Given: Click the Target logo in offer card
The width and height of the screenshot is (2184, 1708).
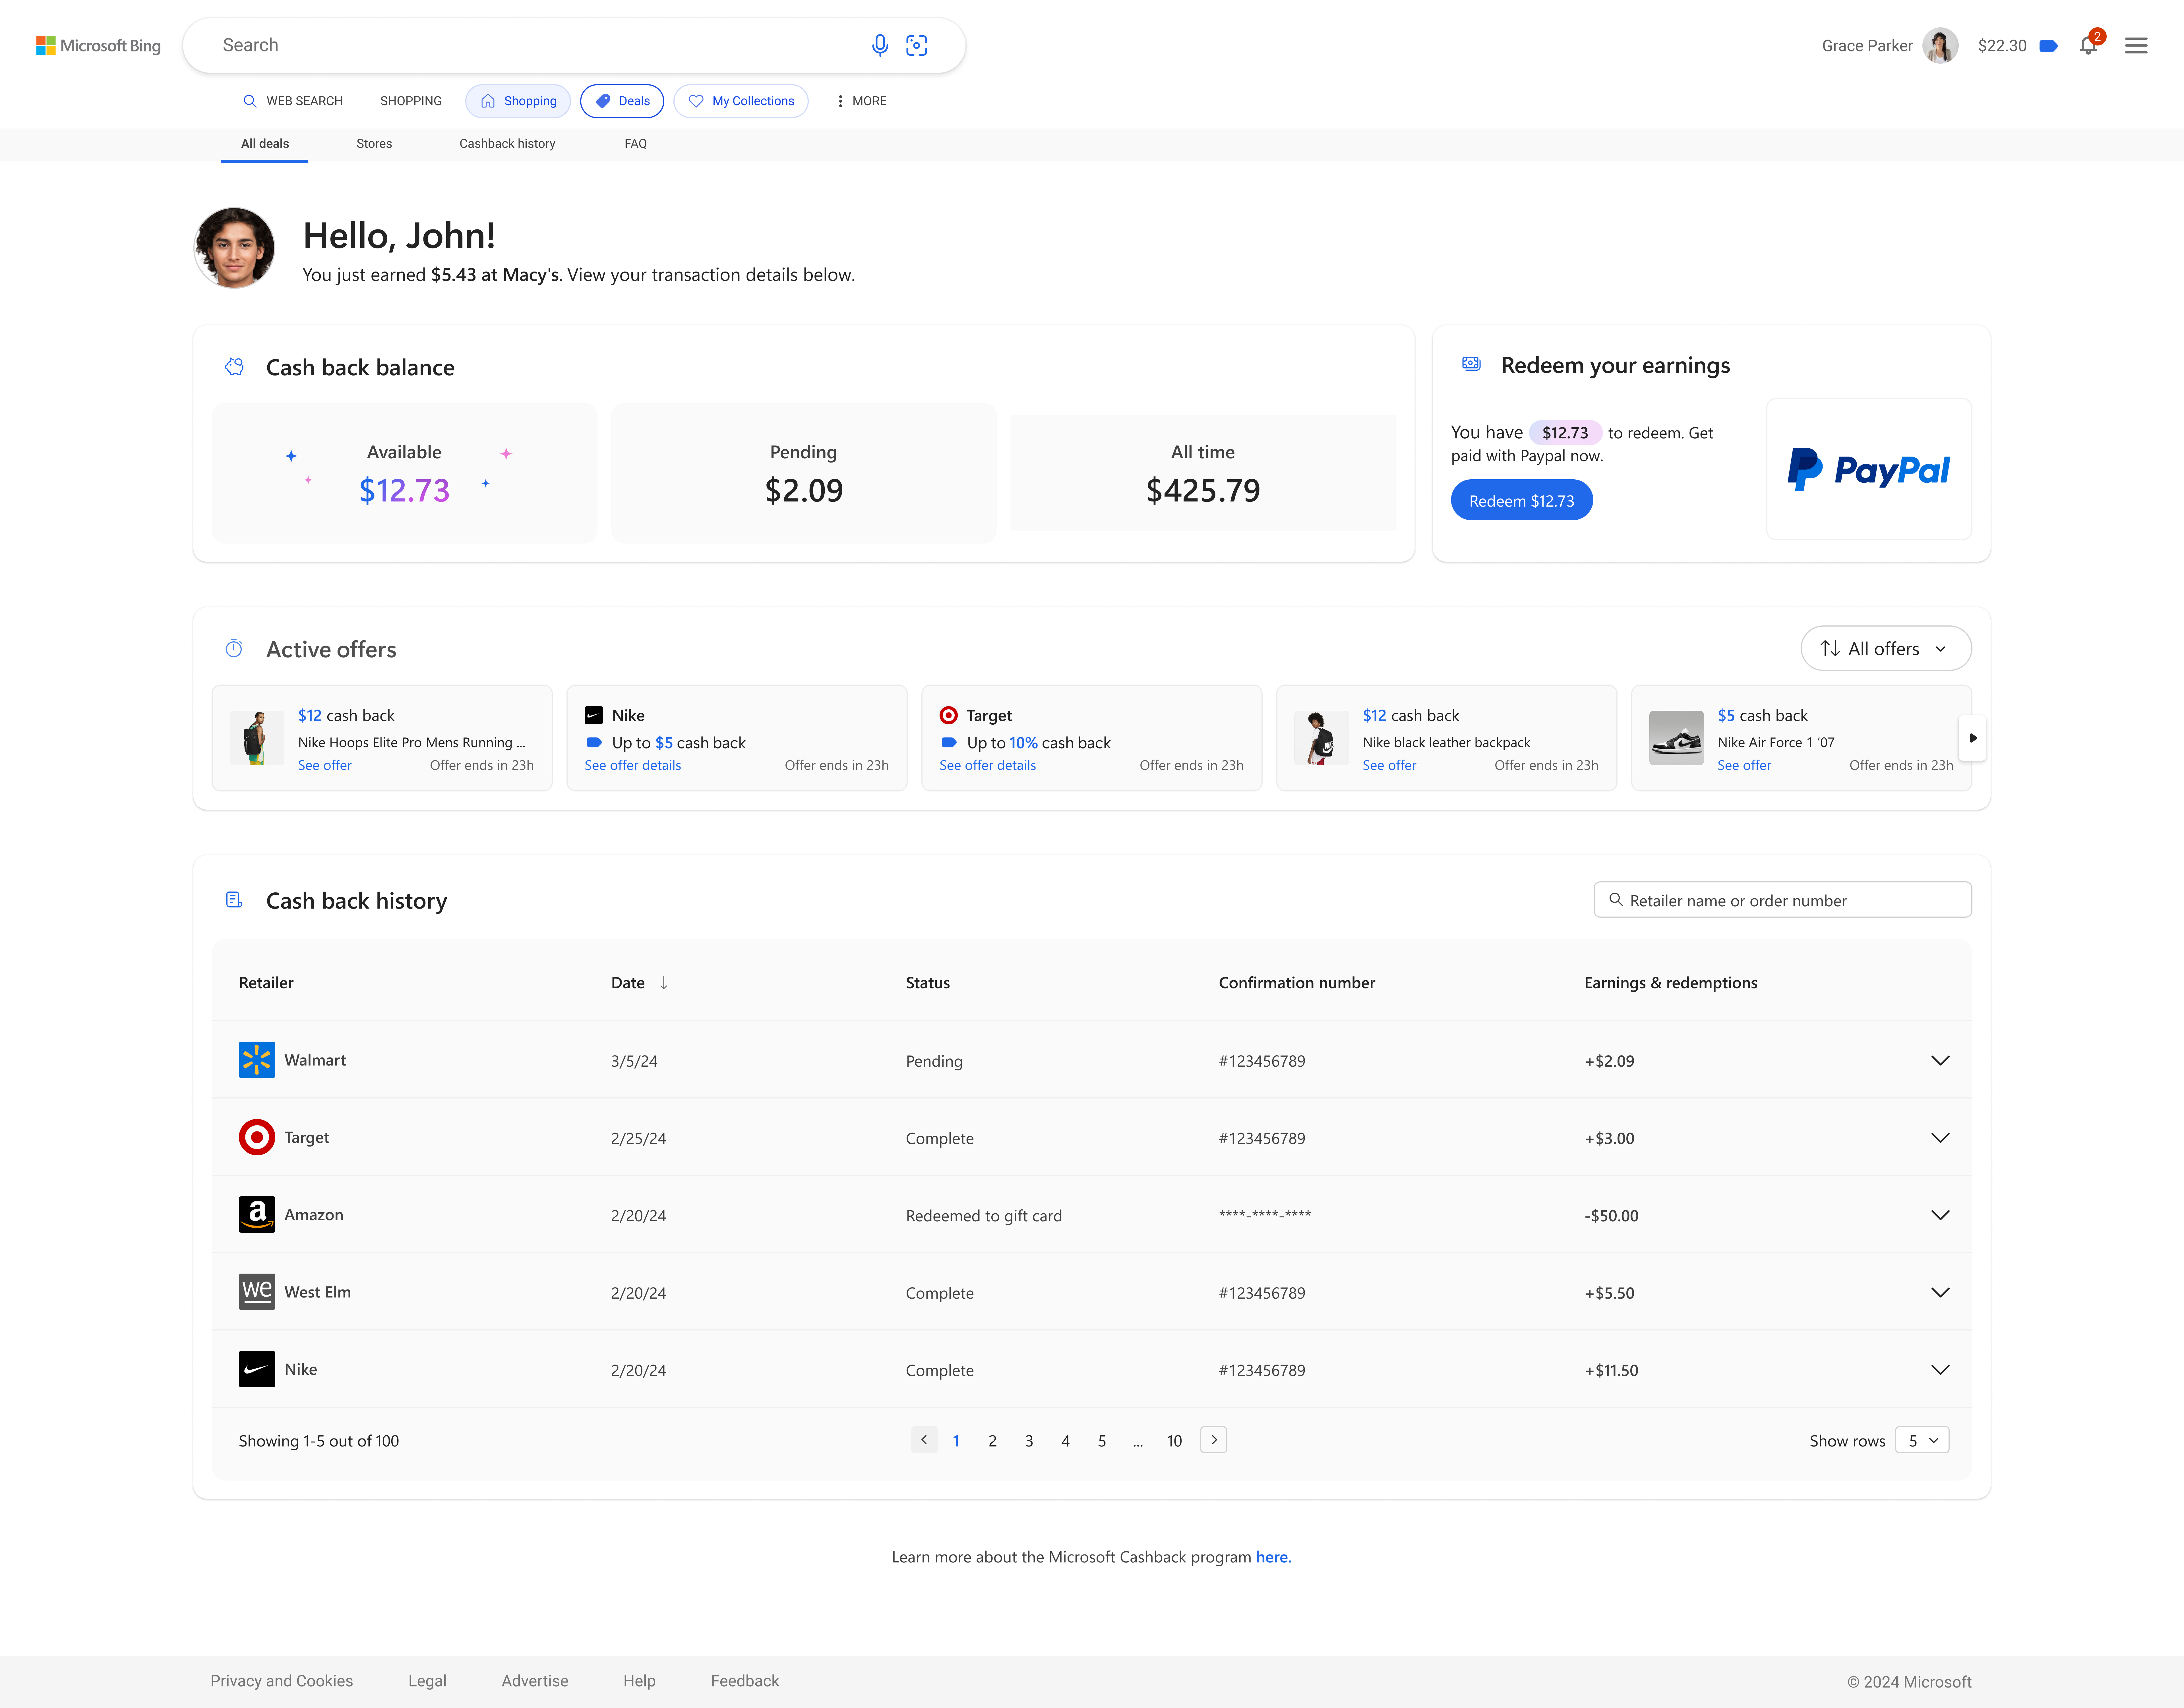Looking at the screenshot, I should (948, 715).
